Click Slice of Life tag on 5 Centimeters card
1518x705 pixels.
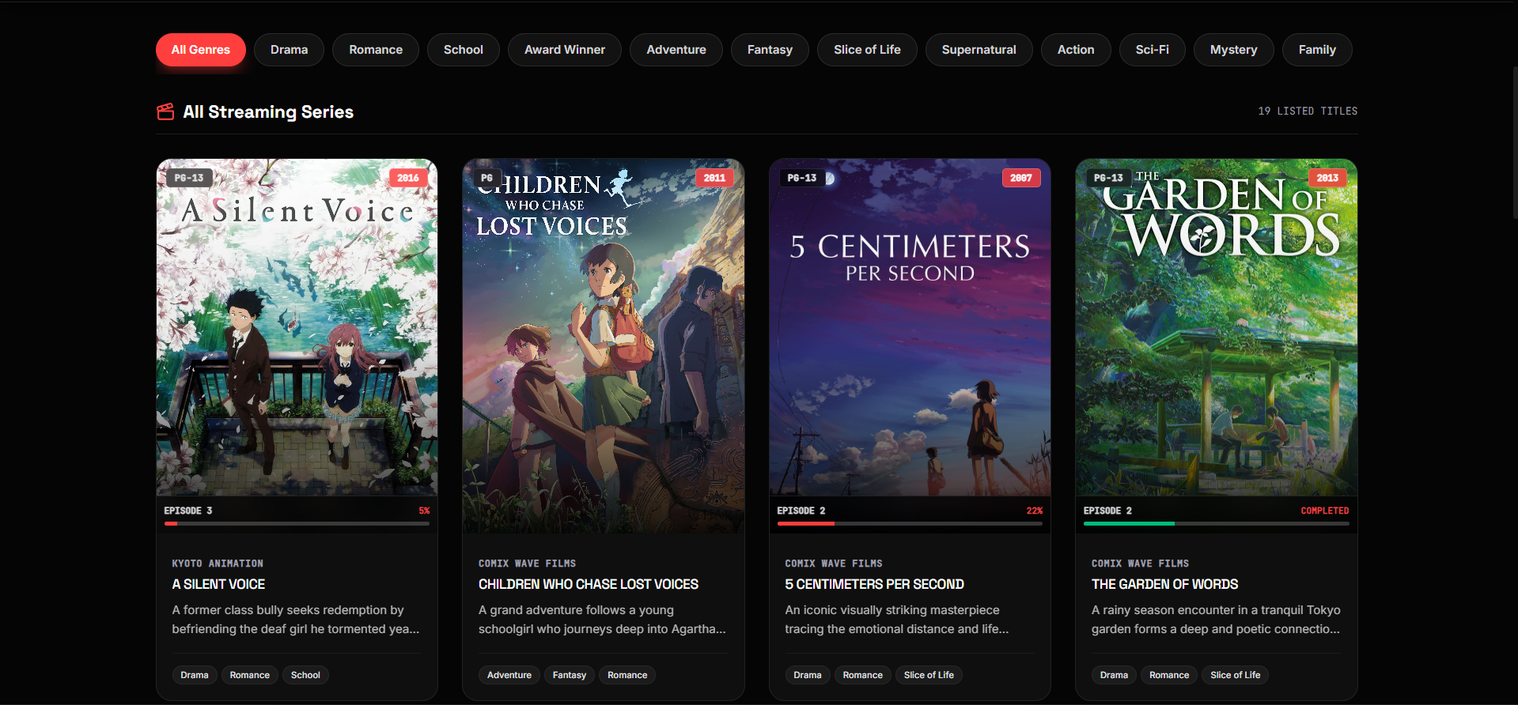pos(929,675)
